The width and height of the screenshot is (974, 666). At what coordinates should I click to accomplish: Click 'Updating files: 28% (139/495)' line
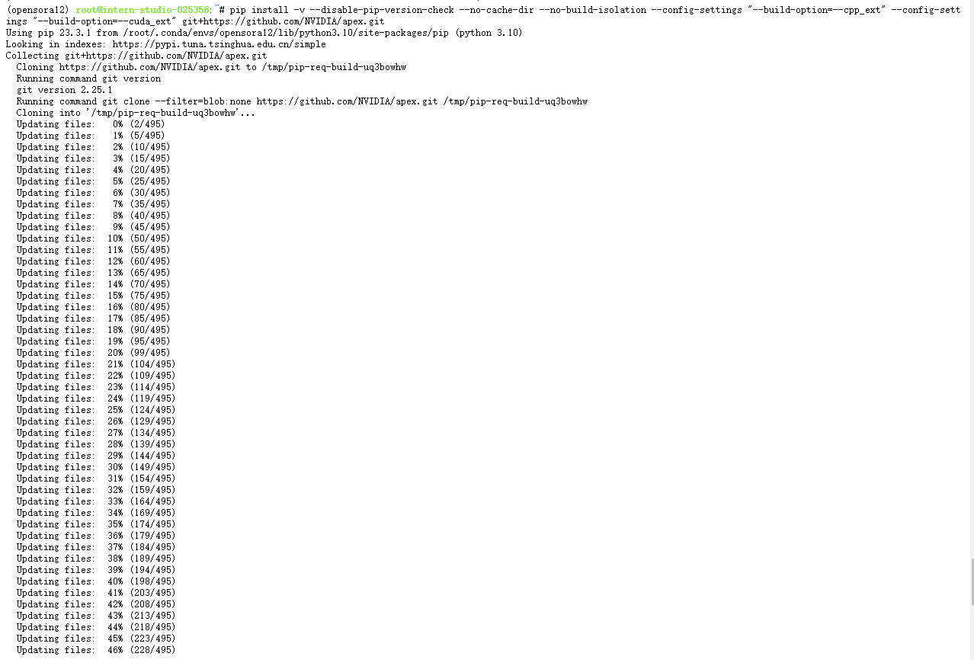(x=96, y=444)
